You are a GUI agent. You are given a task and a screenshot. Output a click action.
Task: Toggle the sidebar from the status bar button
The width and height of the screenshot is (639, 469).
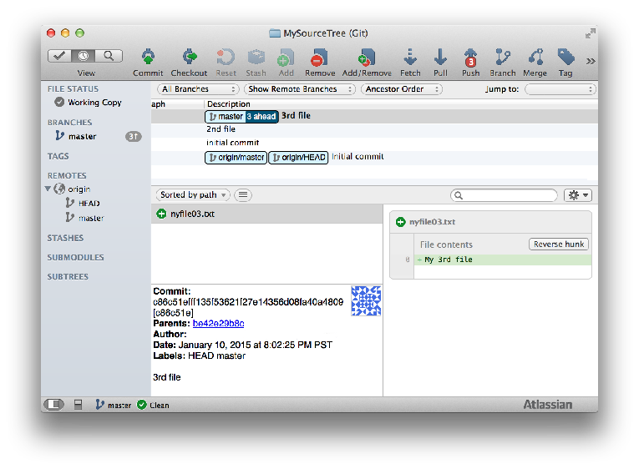point(53,404)
